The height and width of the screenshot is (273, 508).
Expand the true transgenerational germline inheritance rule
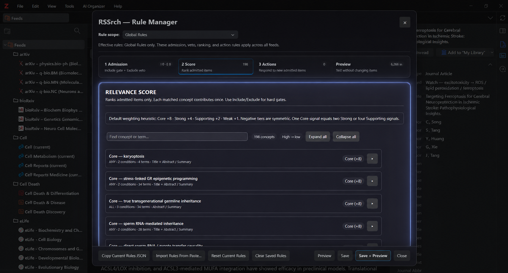pos(372,203)
